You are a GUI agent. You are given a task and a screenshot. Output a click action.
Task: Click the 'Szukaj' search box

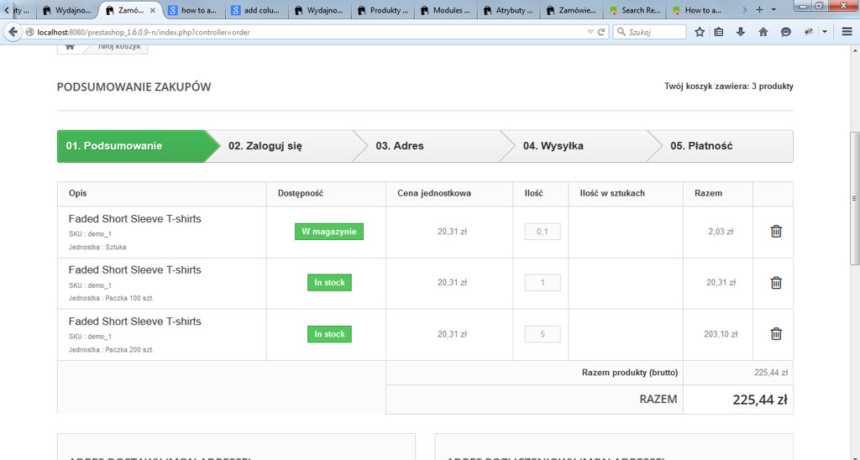(x=649, y=33)
